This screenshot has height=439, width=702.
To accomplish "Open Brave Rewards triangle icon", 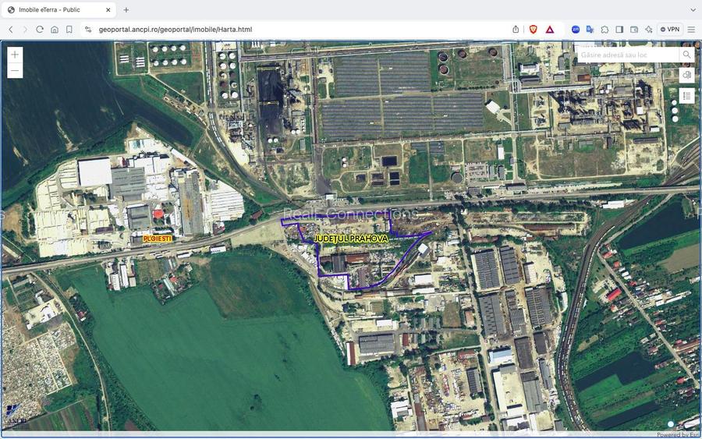I will 550,30.
